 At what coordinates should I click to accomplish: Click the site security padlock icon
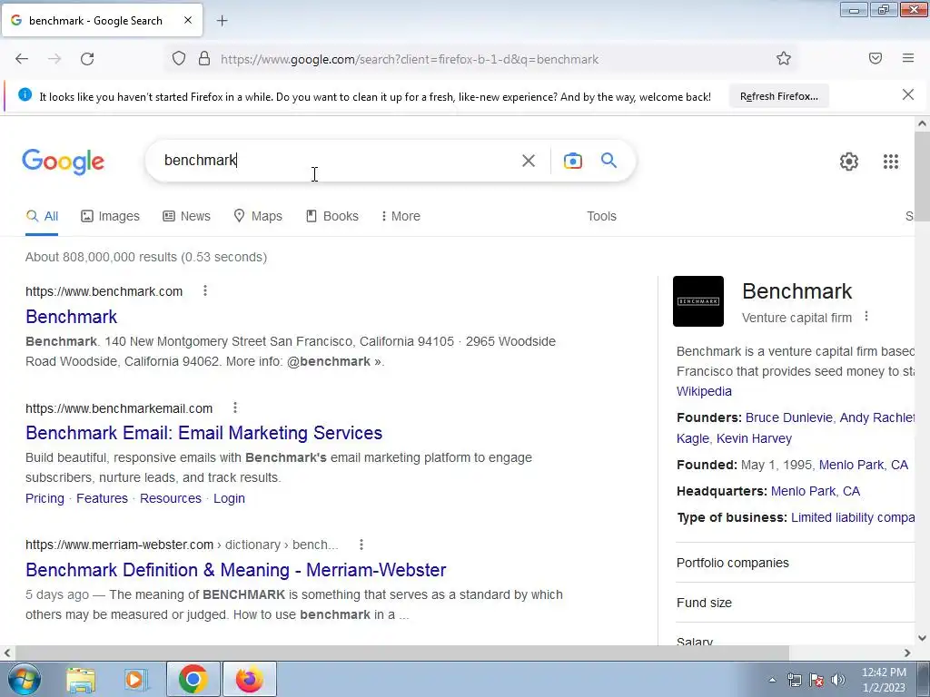click(x=204, y=59)
